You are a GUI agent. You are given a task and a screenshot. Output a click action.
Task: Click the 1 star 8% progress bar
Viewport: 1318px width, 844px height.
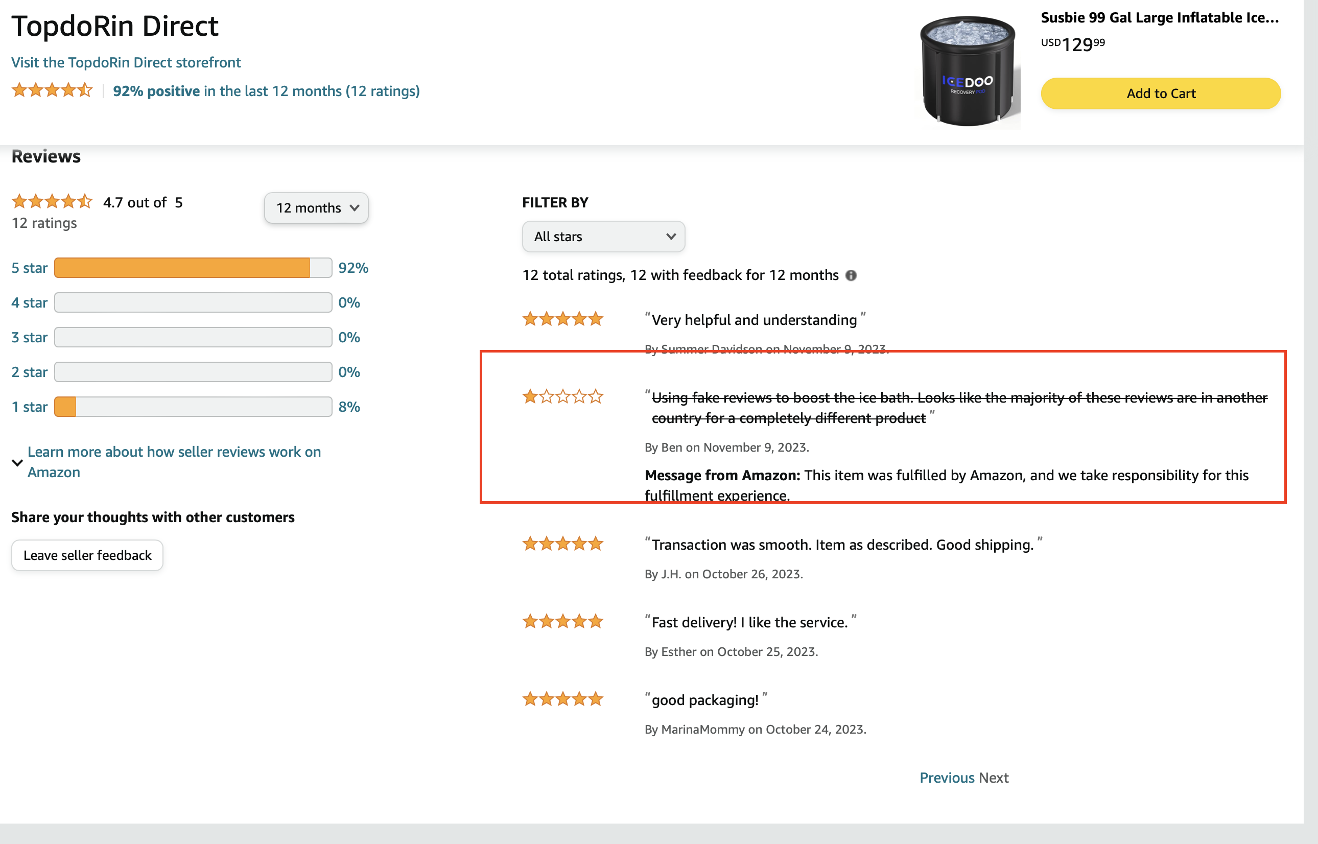pos(193,407)
